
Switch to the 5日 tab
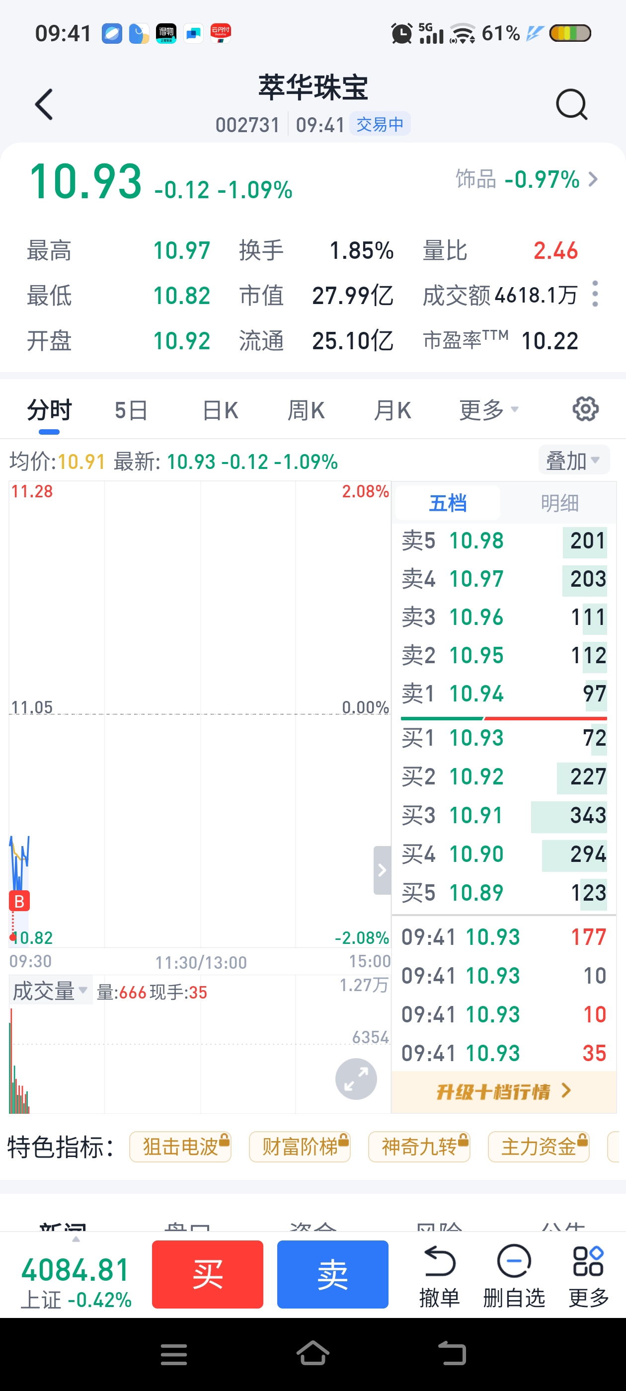(131, 410)
